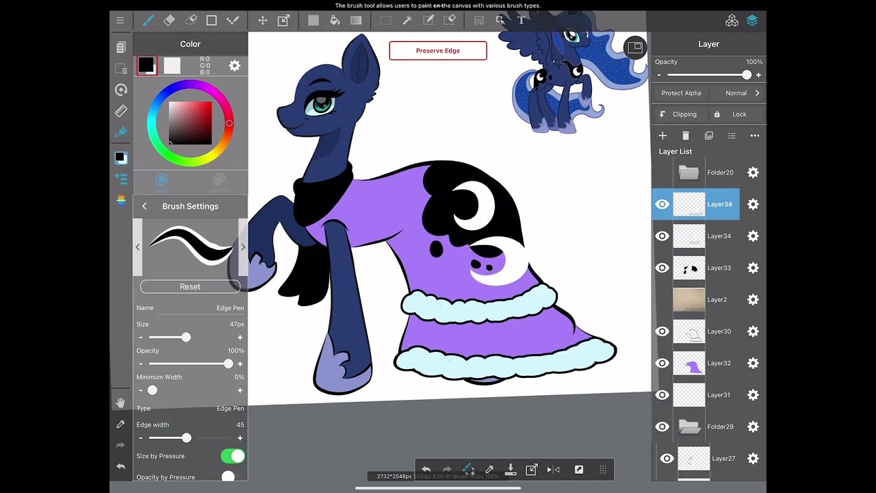Select the Eraser tool
Viewport: 876px width, 493px height.
pyautogui.click(x=169, y=21)
